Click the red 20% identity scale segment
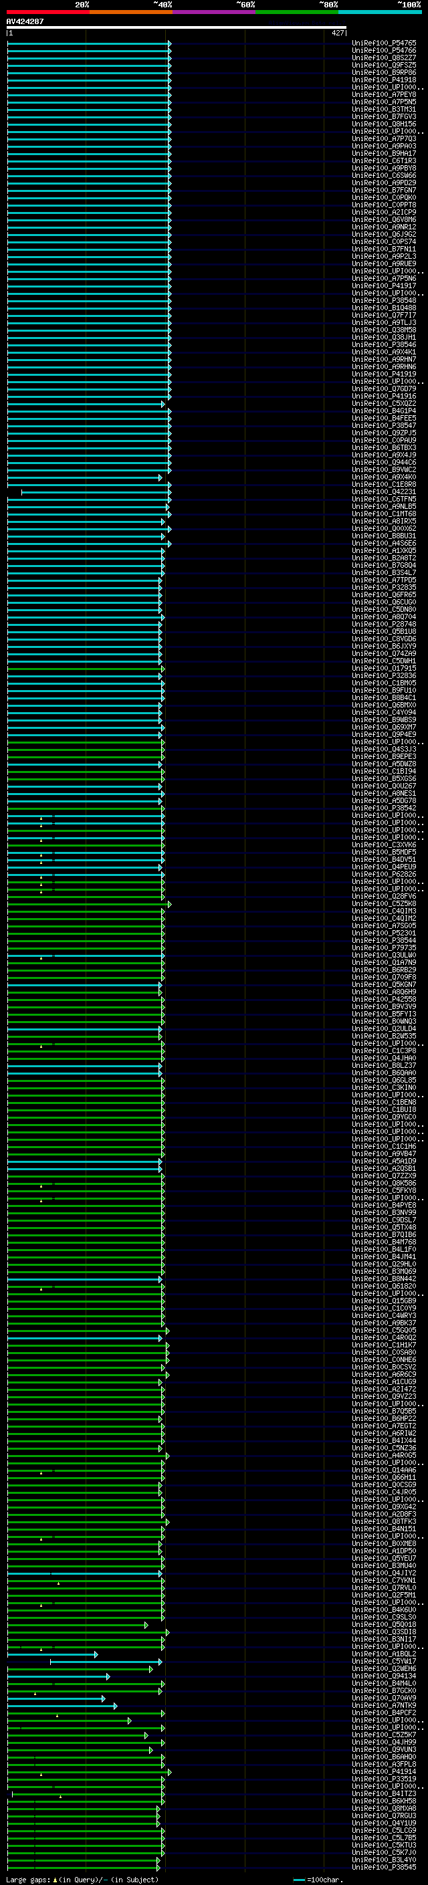This screenshot has height=1885, width=428. tap(48, 12)
